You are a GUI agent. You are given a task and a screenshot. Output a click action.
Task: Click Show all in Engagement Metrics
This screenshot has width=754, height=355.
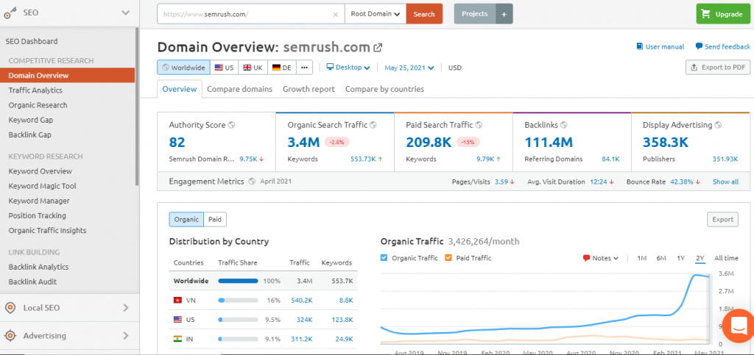pyautogui.click(x=725, y=182)
